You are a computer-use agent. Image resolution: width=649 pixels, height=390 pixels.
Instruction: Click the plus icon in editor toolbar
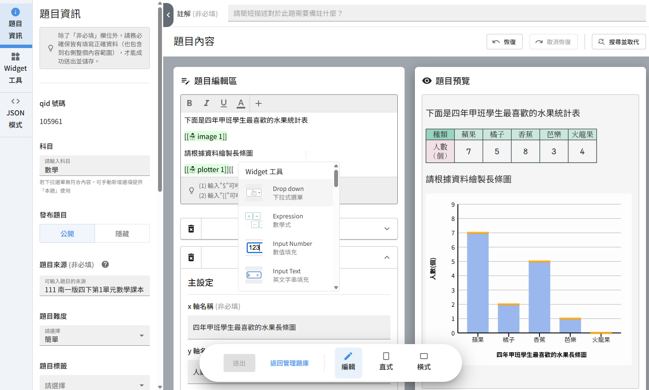pyautogui.click(x=259, y=103)
